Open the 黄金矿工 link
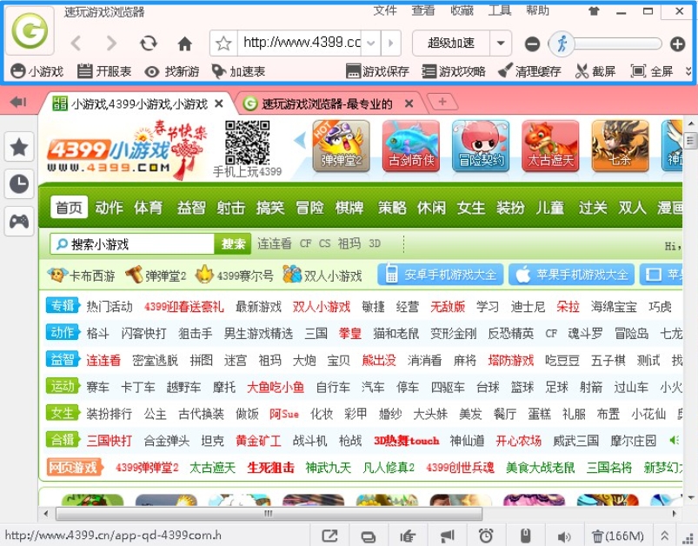Viewport: 698px width, 546px height. point(258,441)
